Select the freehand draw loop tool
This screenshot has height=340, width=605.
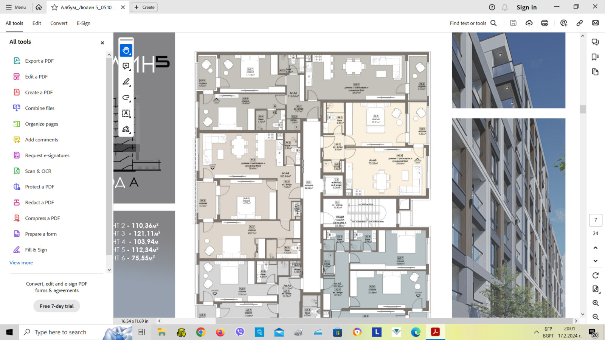tap(126, 98)
